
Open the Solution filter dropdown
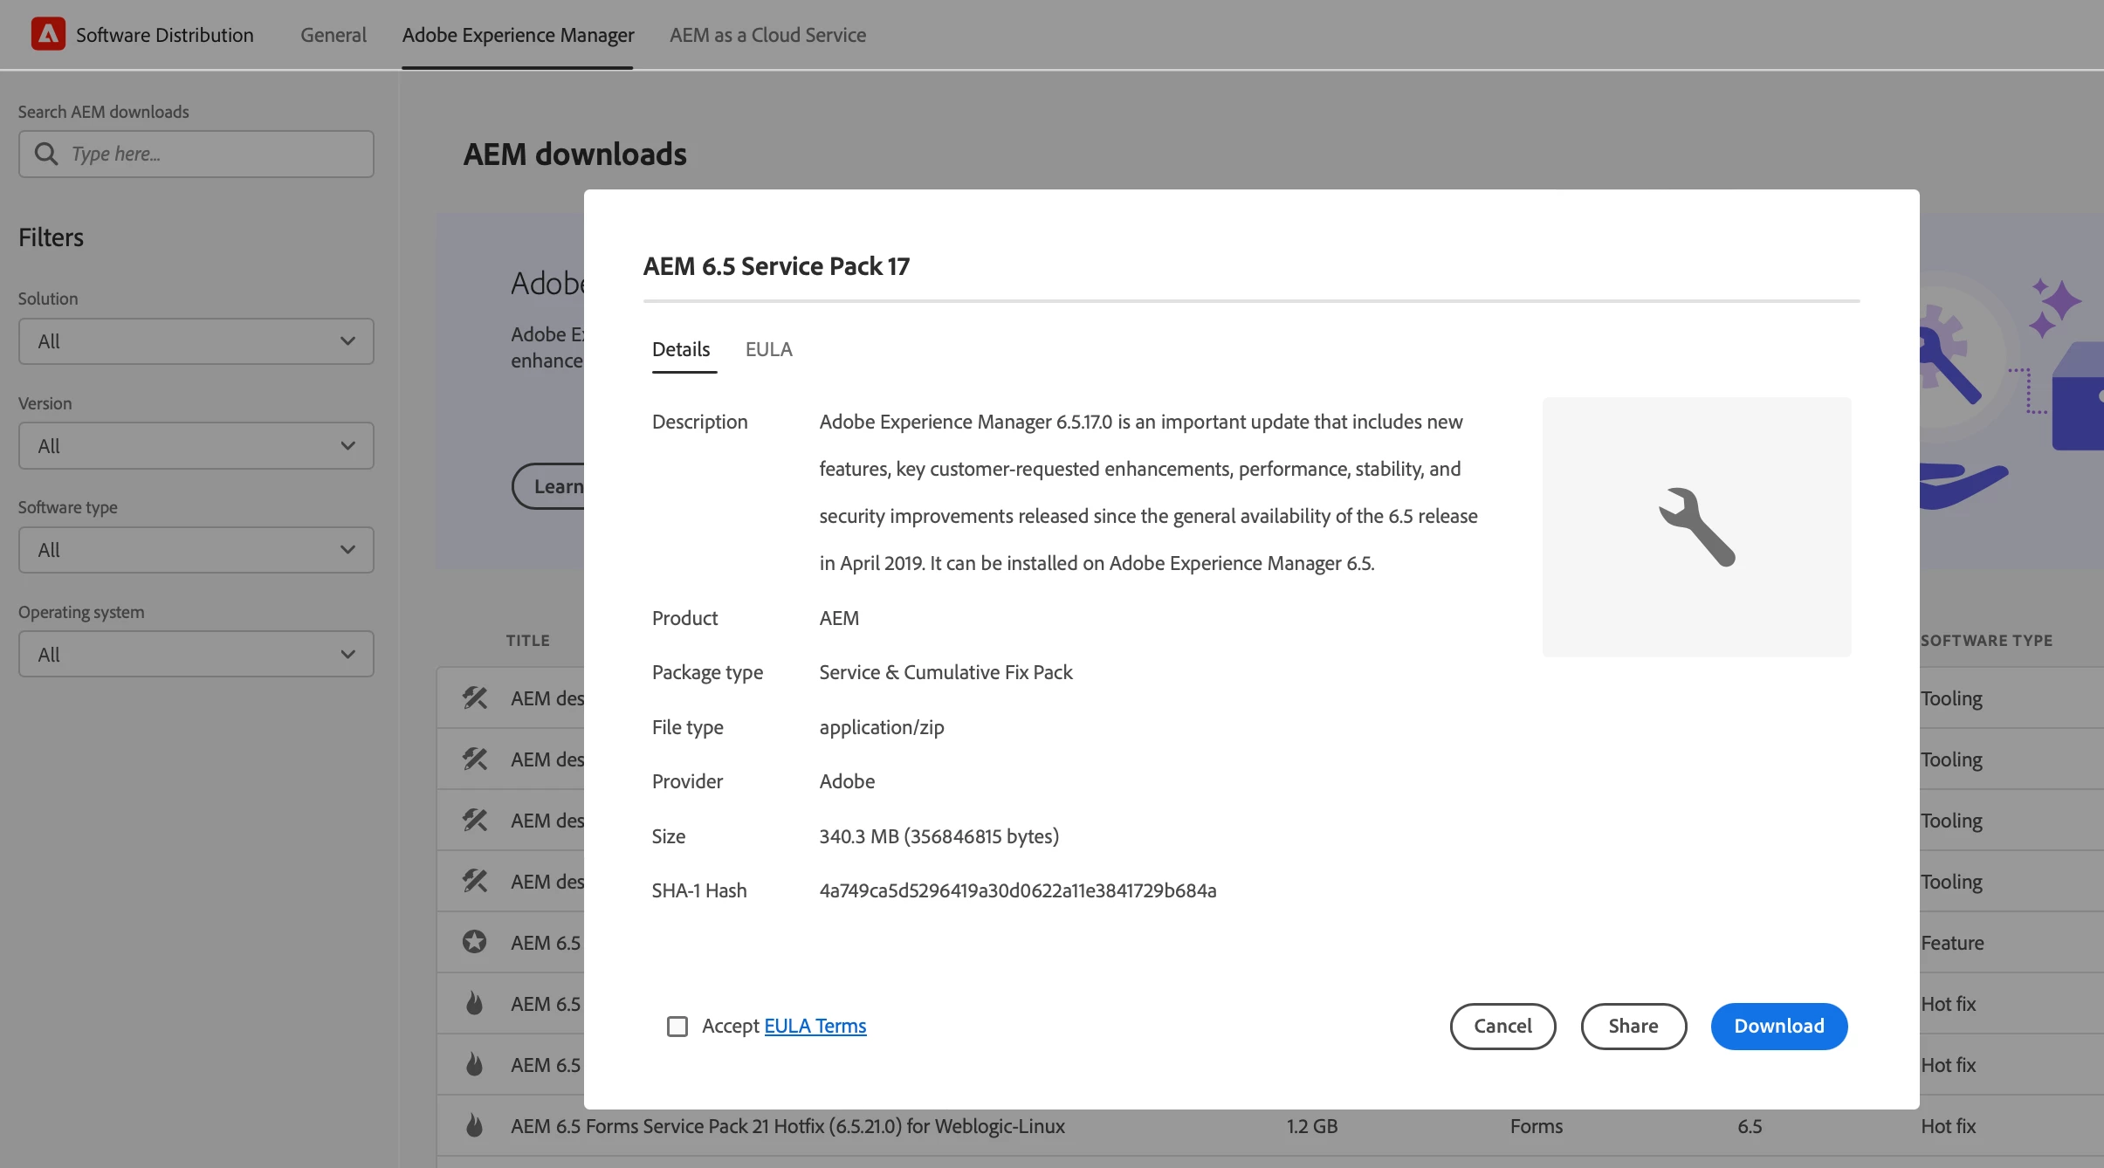click(x=196, y=341)
